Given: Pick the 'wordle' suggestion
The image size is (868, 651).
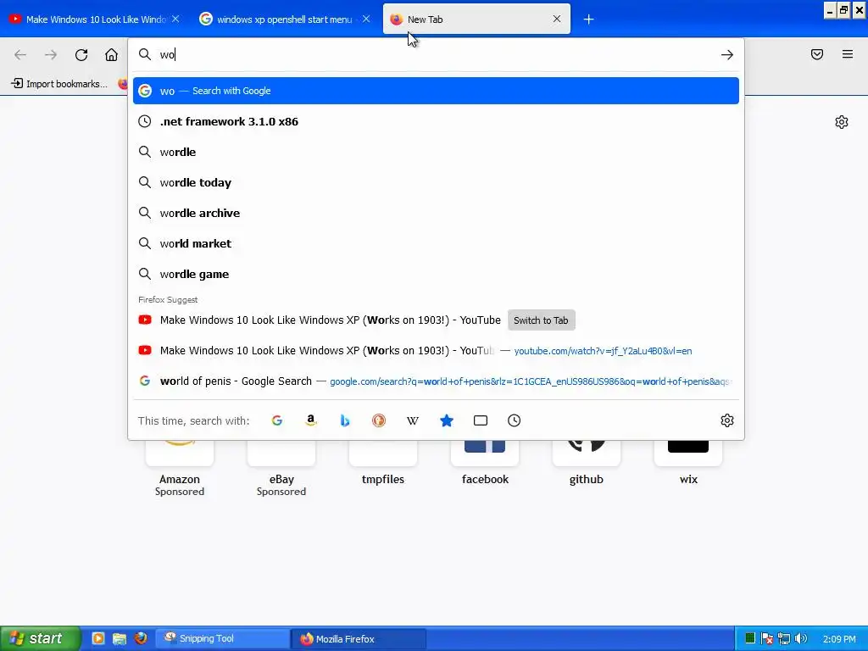Looking at the screenshot, I should (436, 153).
